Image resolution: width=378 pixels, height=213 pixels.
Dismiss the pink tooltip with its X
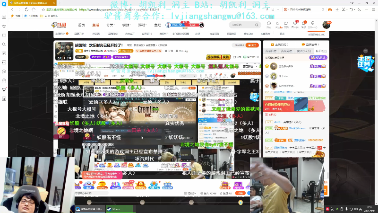point(120,174)
